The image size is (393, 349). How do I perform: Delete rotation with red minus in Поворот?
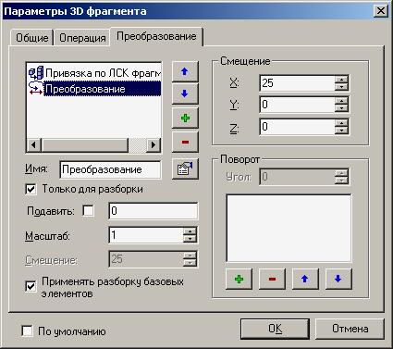click(x=272, y=280)
